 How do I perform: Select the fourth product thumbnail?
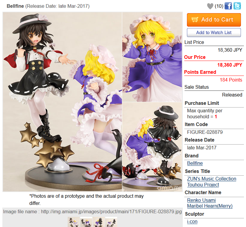click(x=111, y=222)
